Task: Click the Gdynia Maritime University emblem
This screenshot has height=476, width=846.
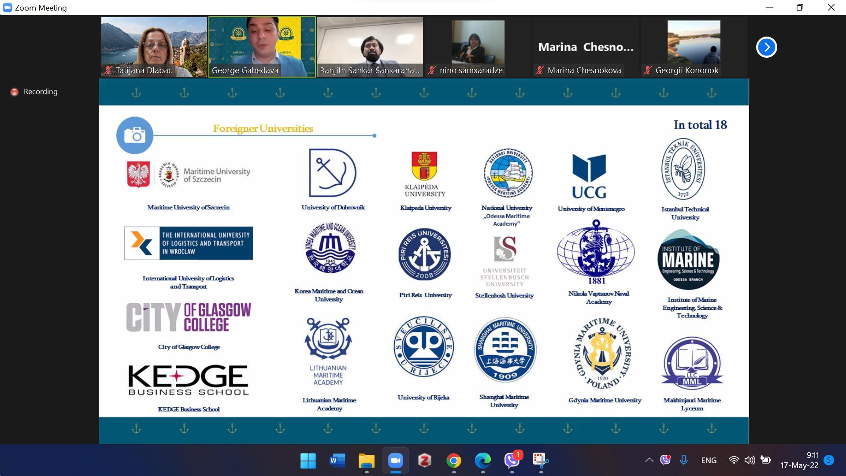Action: pyautogui.click(x=603, y=353)
